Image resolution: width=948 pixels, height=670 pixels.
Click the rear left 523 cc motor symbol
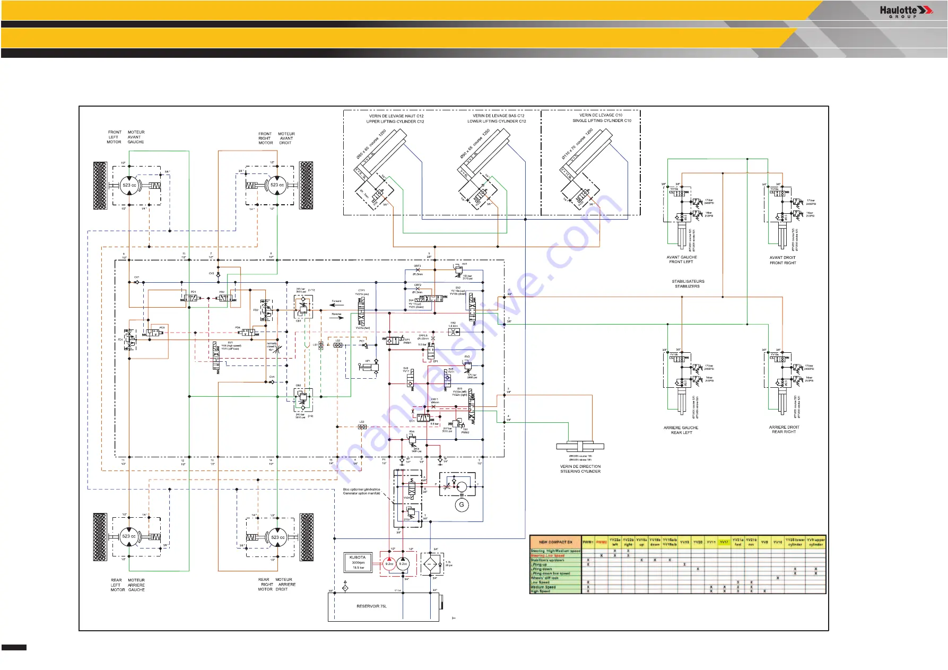[129, 537]
